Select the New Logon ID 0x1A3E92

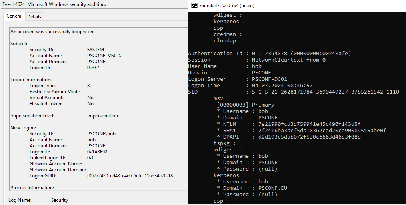pyautogui.click(x=97, y=152)
